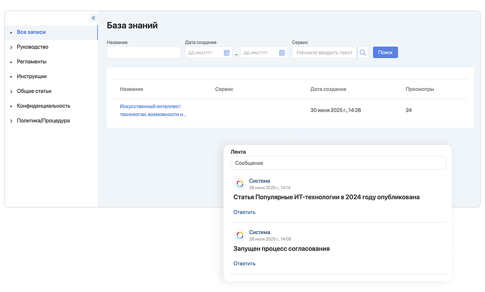Open the Регламенты category
Image resolution: width=485 pixels, height=292 pixels.
pyautogui.click(x=32, y=62)
